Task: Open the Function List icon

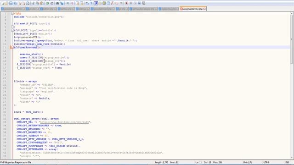Action: 113,3
